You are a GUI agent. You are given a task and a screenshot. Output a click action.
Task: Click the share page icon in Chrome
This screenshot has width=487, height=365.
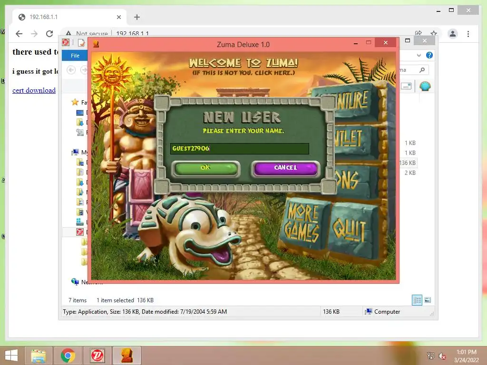click(x=419, y=34)
